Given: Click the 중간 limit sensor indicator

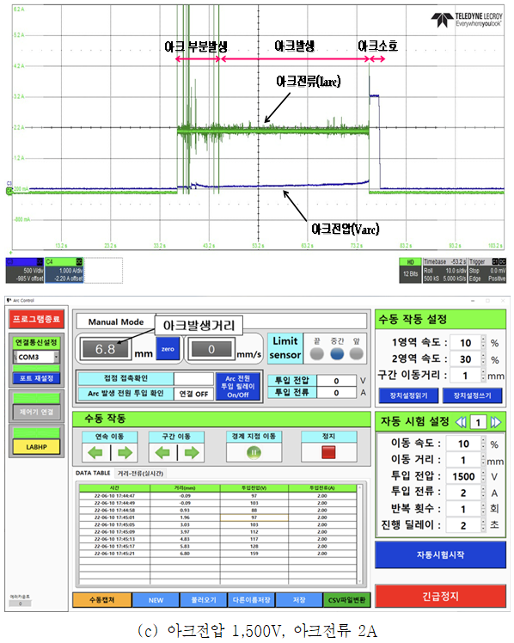Looking at the screenshot, I should coord(337,353).
